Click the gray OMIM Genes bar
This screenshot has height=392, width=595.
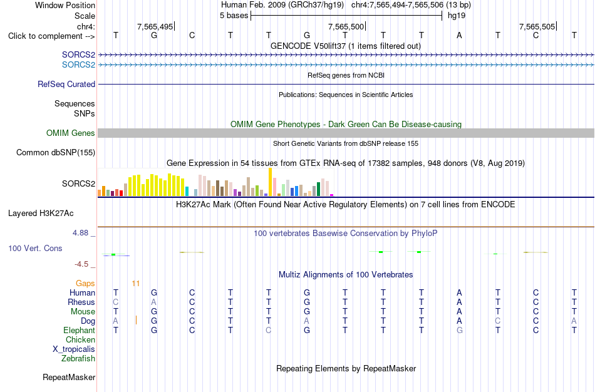(346, 133)
